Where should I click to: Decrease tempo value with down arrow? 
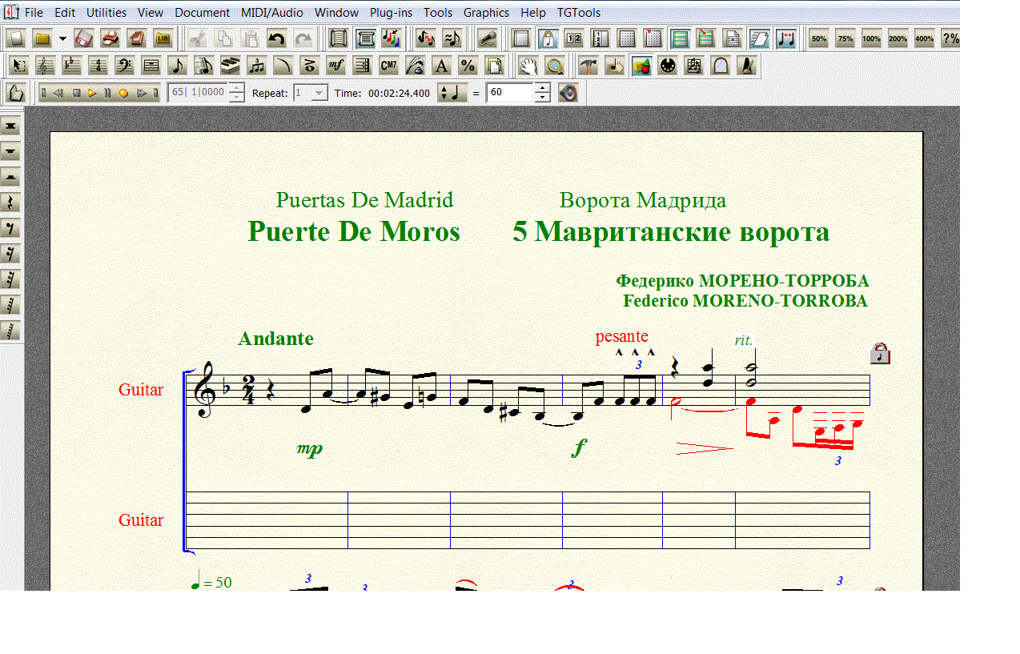(x=542, y=98)
